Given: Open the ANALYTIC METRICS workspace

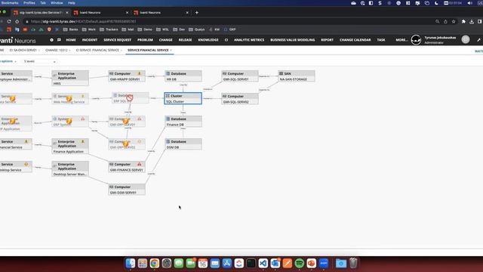Looking at the screenshot, I should (249, 40).
